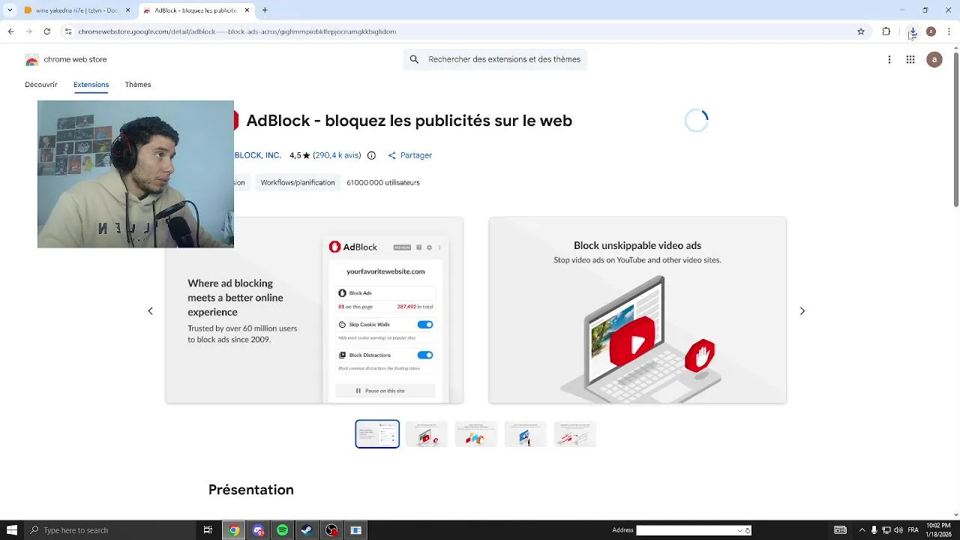This screenshot has height=540, width=960.
Task: Toggle the Skip Cookie Walls switch in screenshot
Action: click(425, 325)
